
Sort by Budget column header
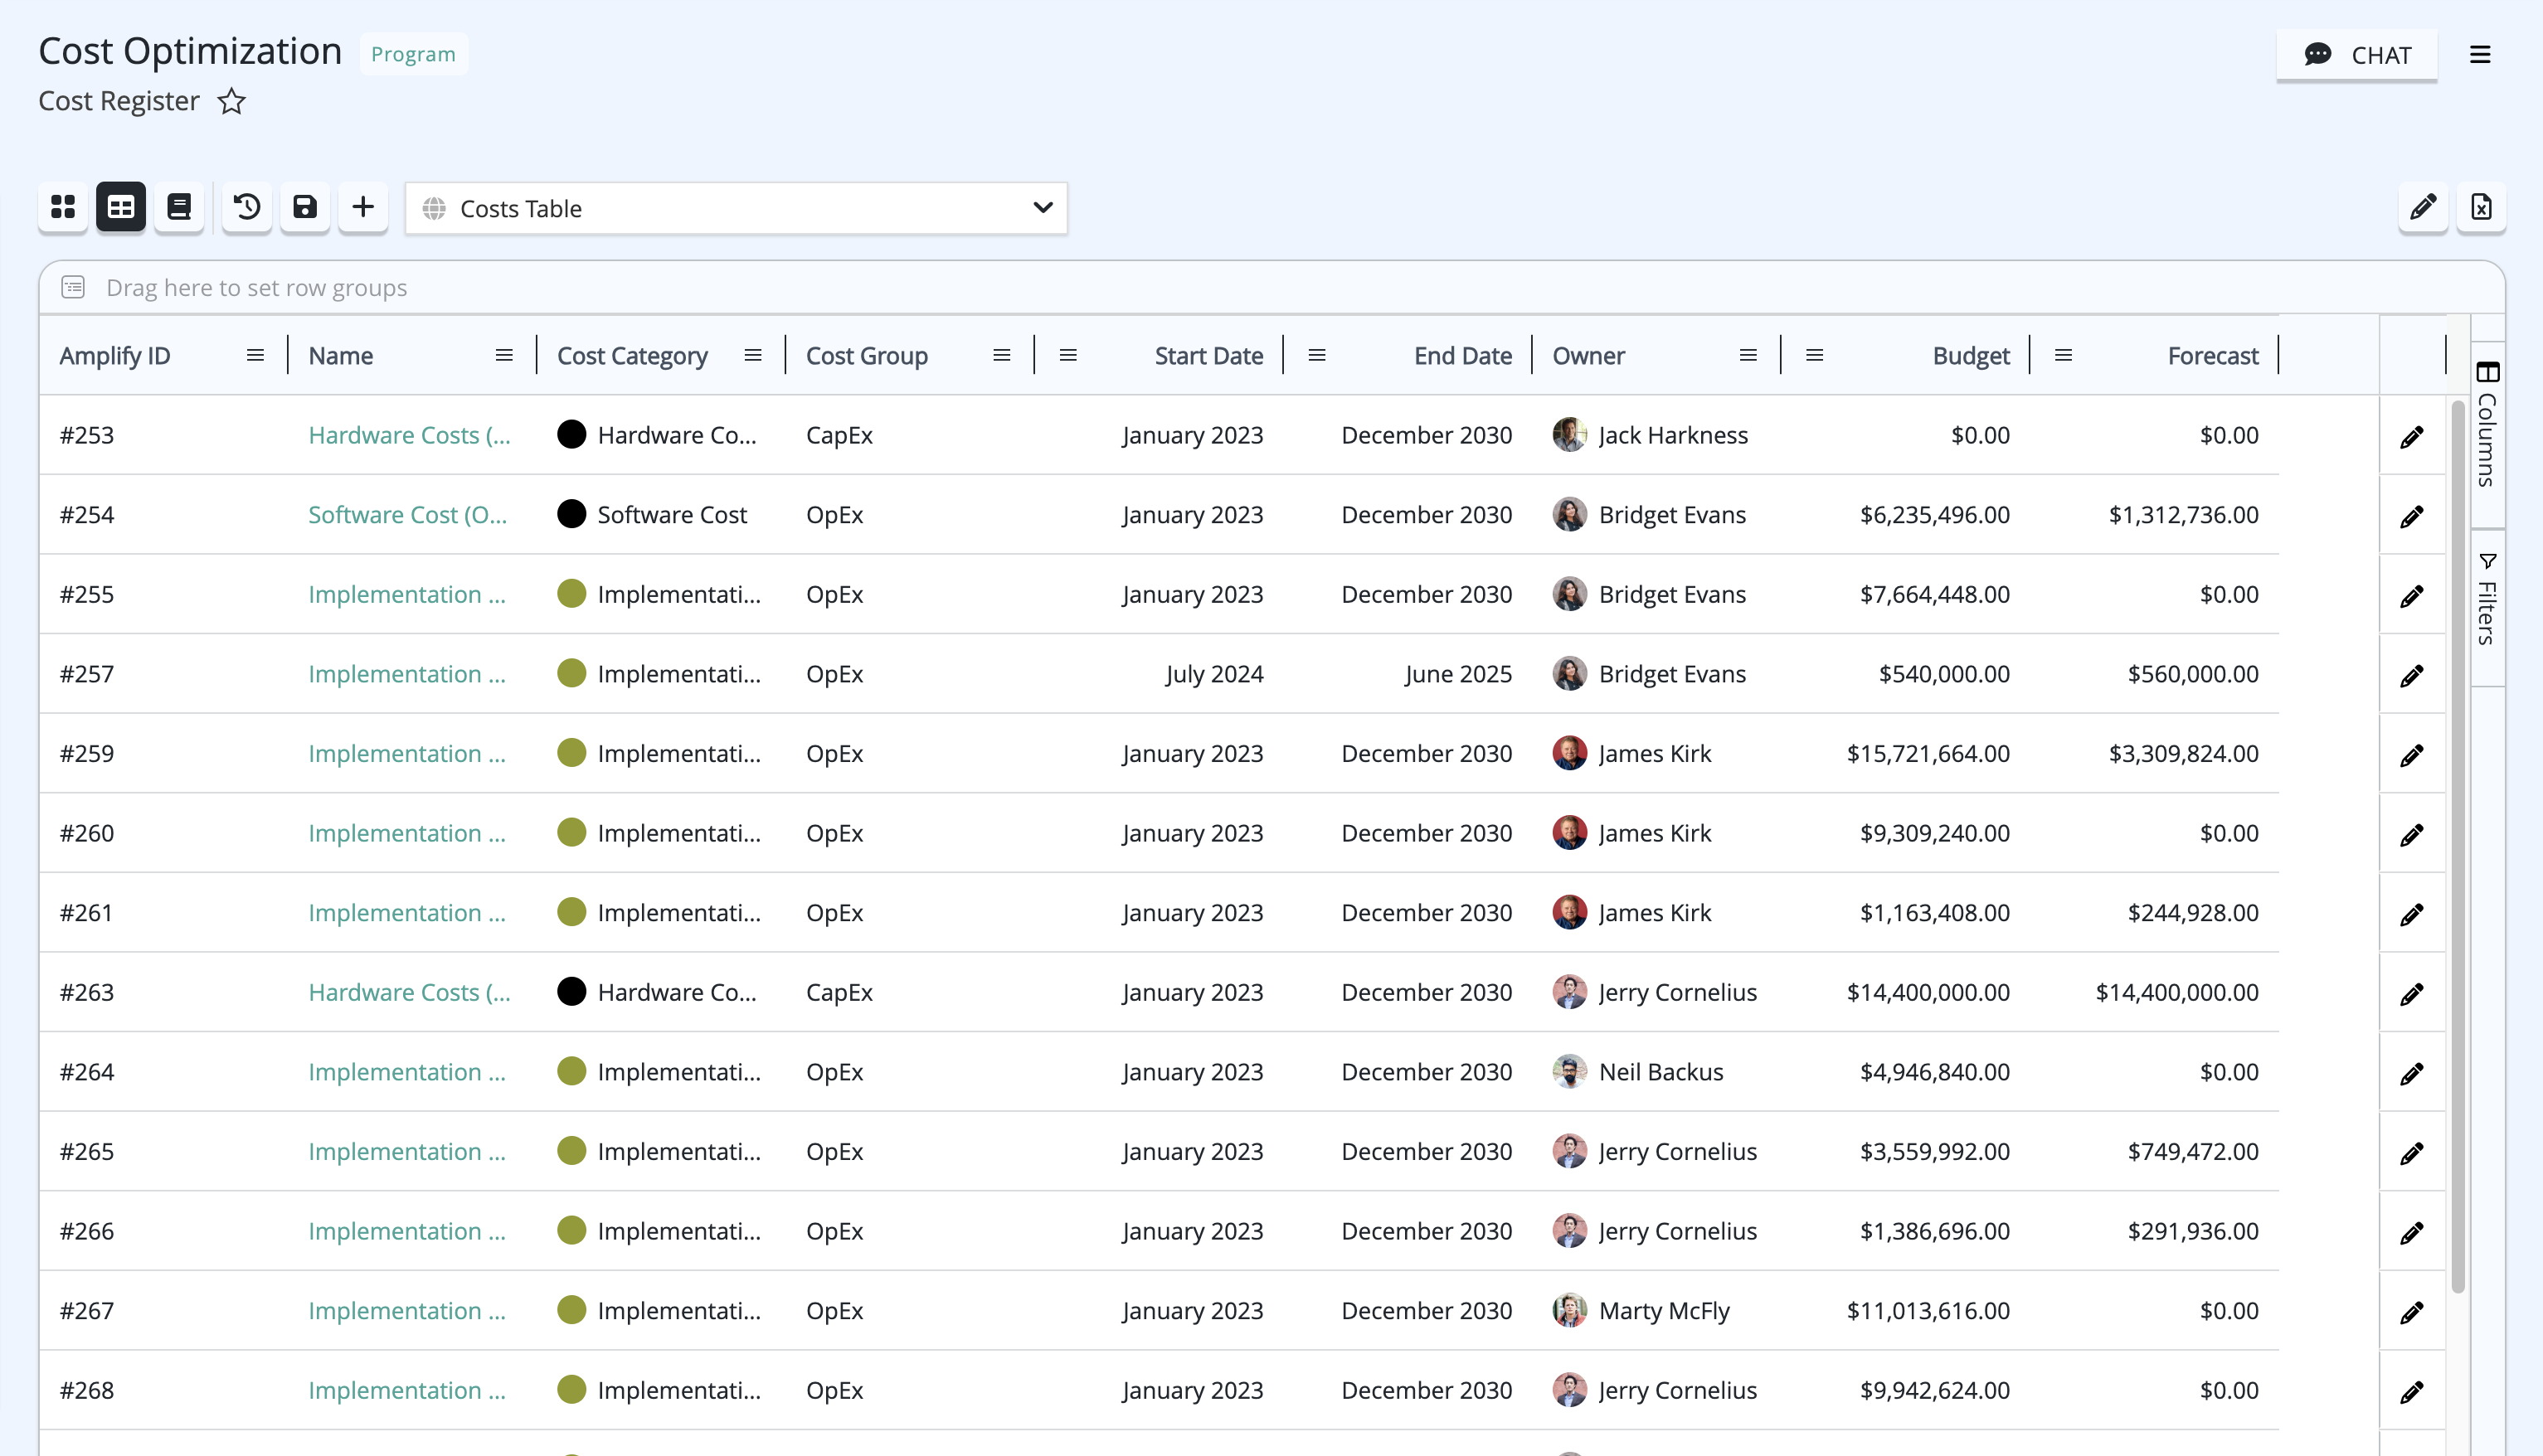pos(1971,355)
